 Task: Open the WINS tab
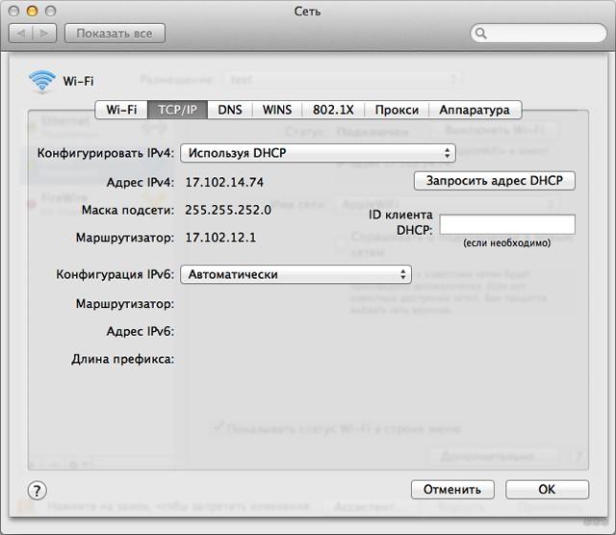277,110
